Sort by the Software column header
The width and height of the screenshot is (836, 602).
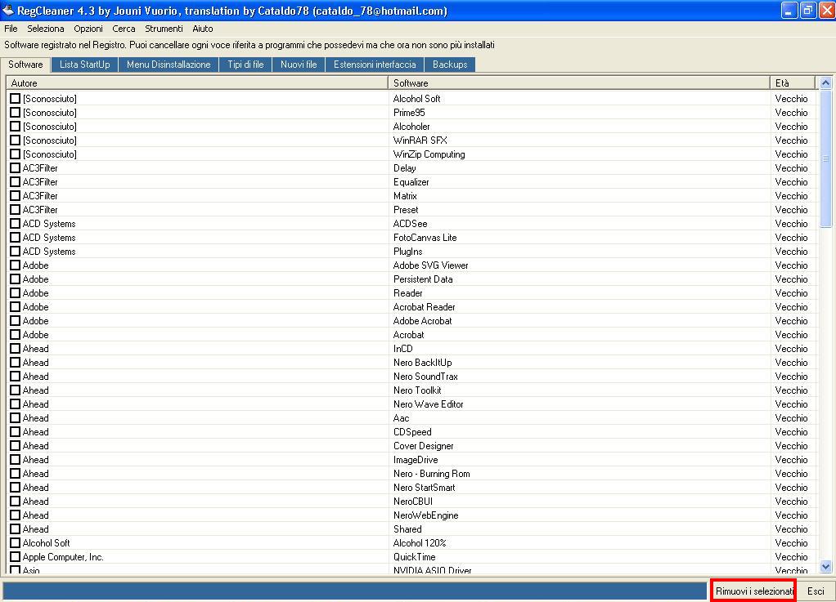578,83
